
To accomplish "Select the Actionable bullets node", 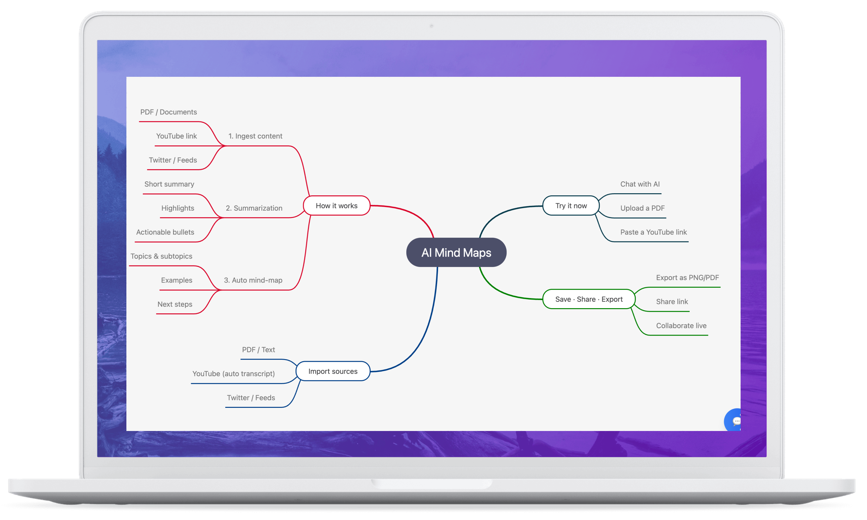I will pyautogui.click(x=165, y=232).
